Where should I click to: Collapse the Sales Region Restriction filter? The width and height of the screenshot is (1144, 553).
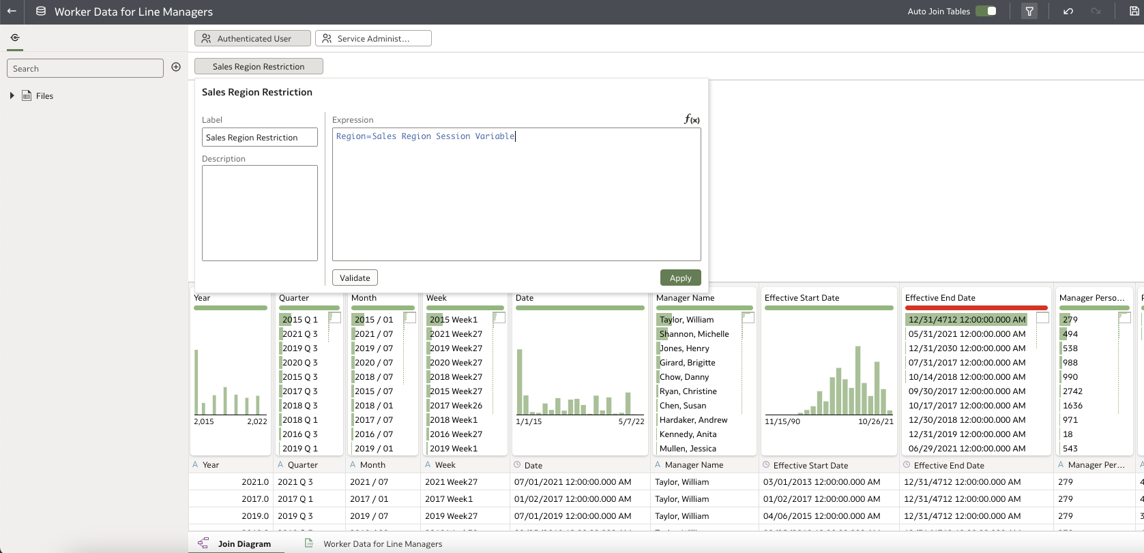click(259, 67)
